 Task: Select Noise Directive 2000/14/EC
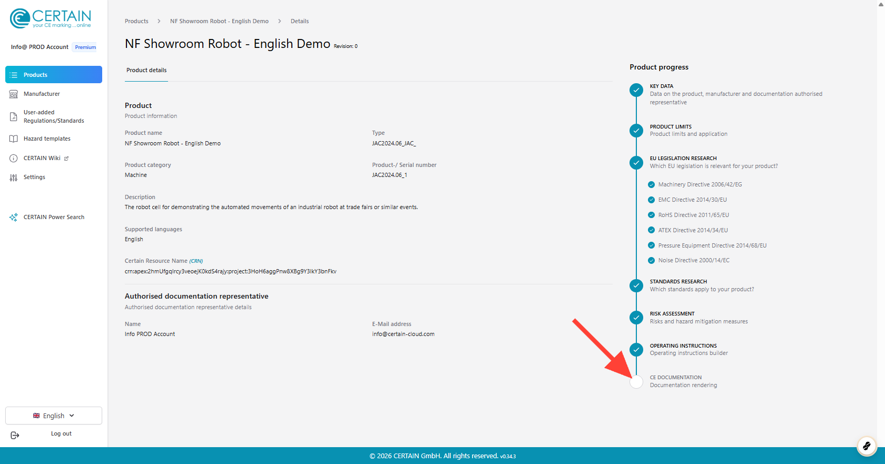pos(694,261)
